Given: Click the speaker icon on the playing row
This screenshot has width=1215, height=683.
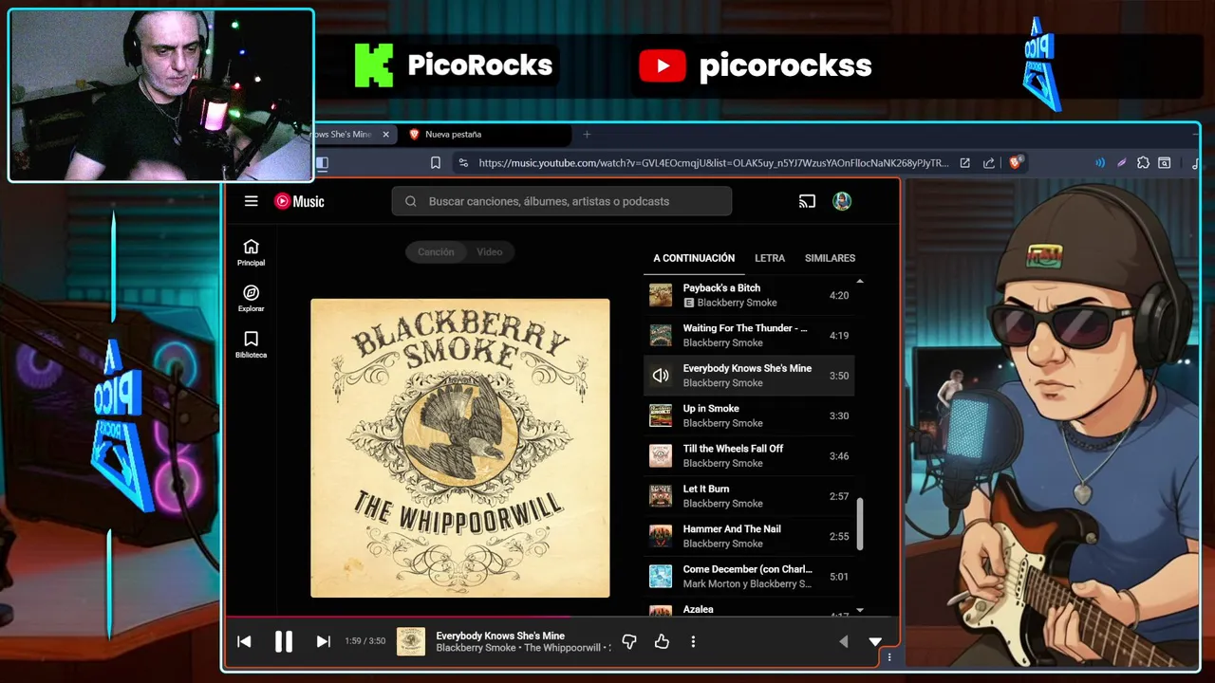Looking at the screenshot, I should click(x=661, y=376).
